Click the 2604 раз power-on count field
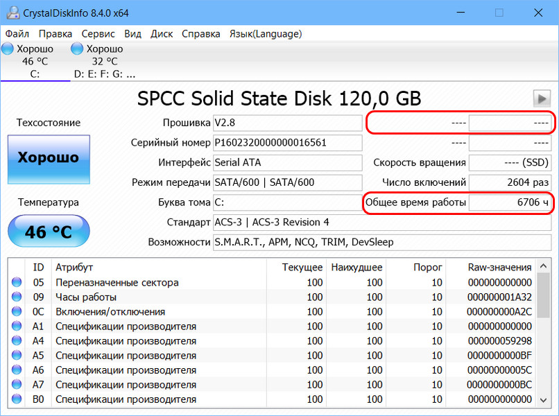 (x=510, y=182)
